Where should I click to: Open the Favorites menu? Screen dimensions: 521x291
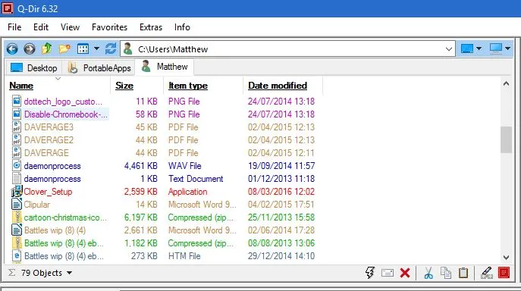(109, 27)
